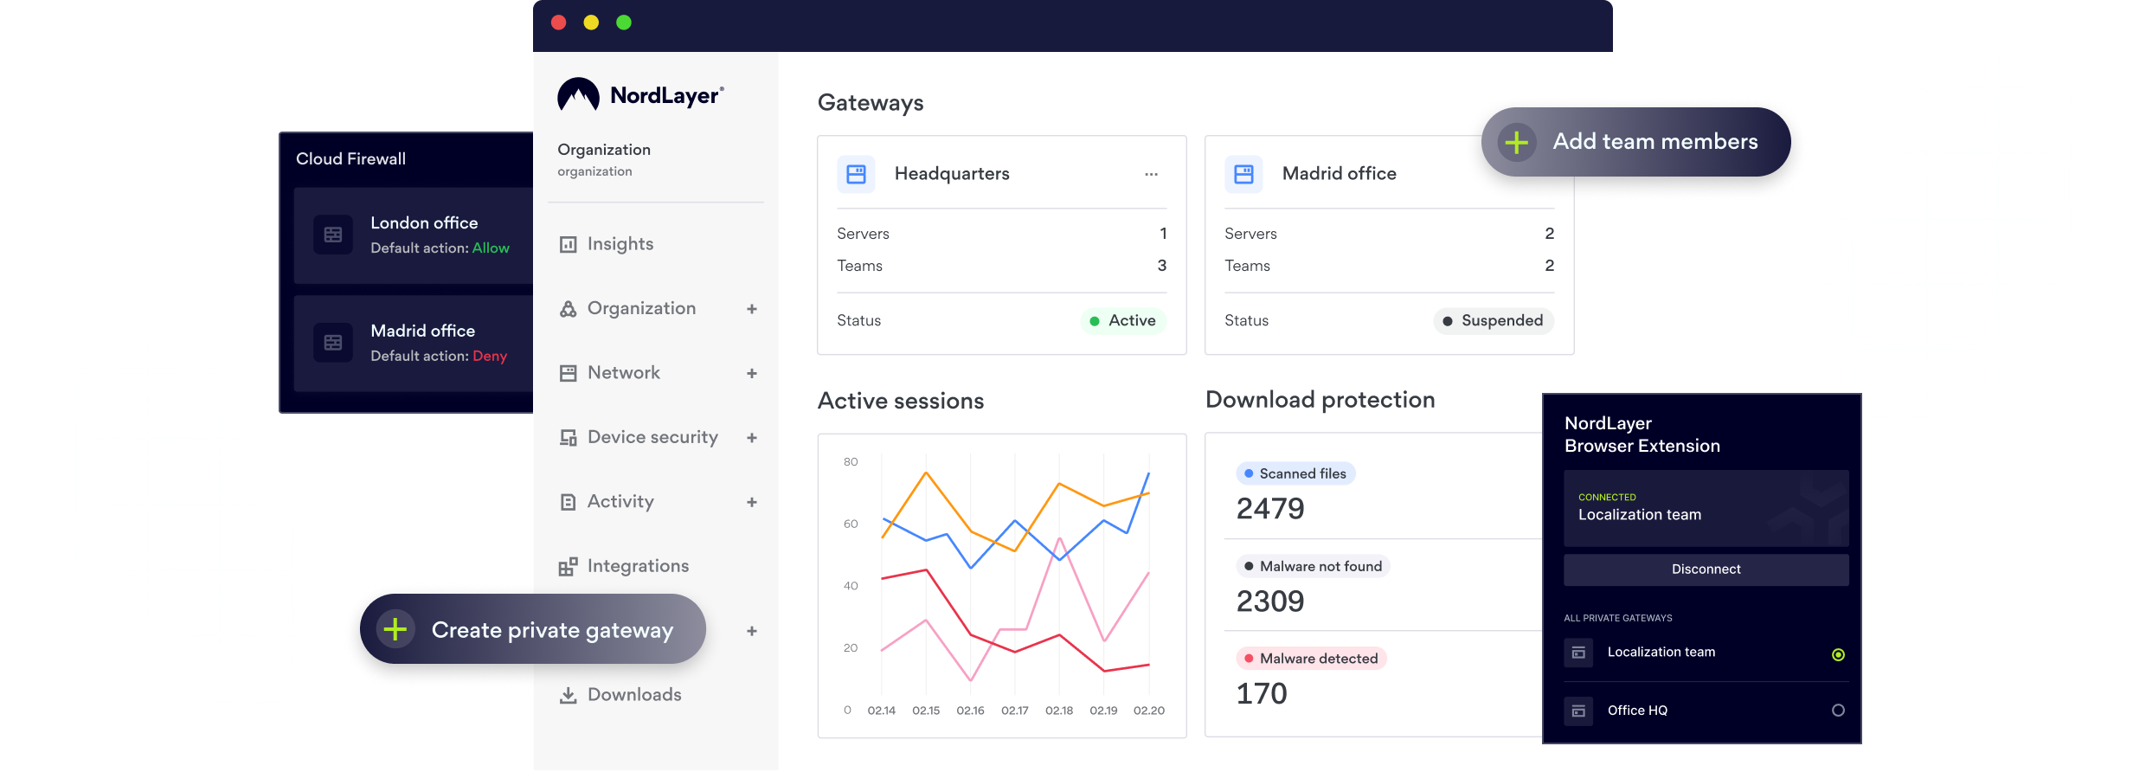The height and width of the screenshot is (772, 2146).
Task: Expand the Organization sidebar section
Action: click(751, 309)
